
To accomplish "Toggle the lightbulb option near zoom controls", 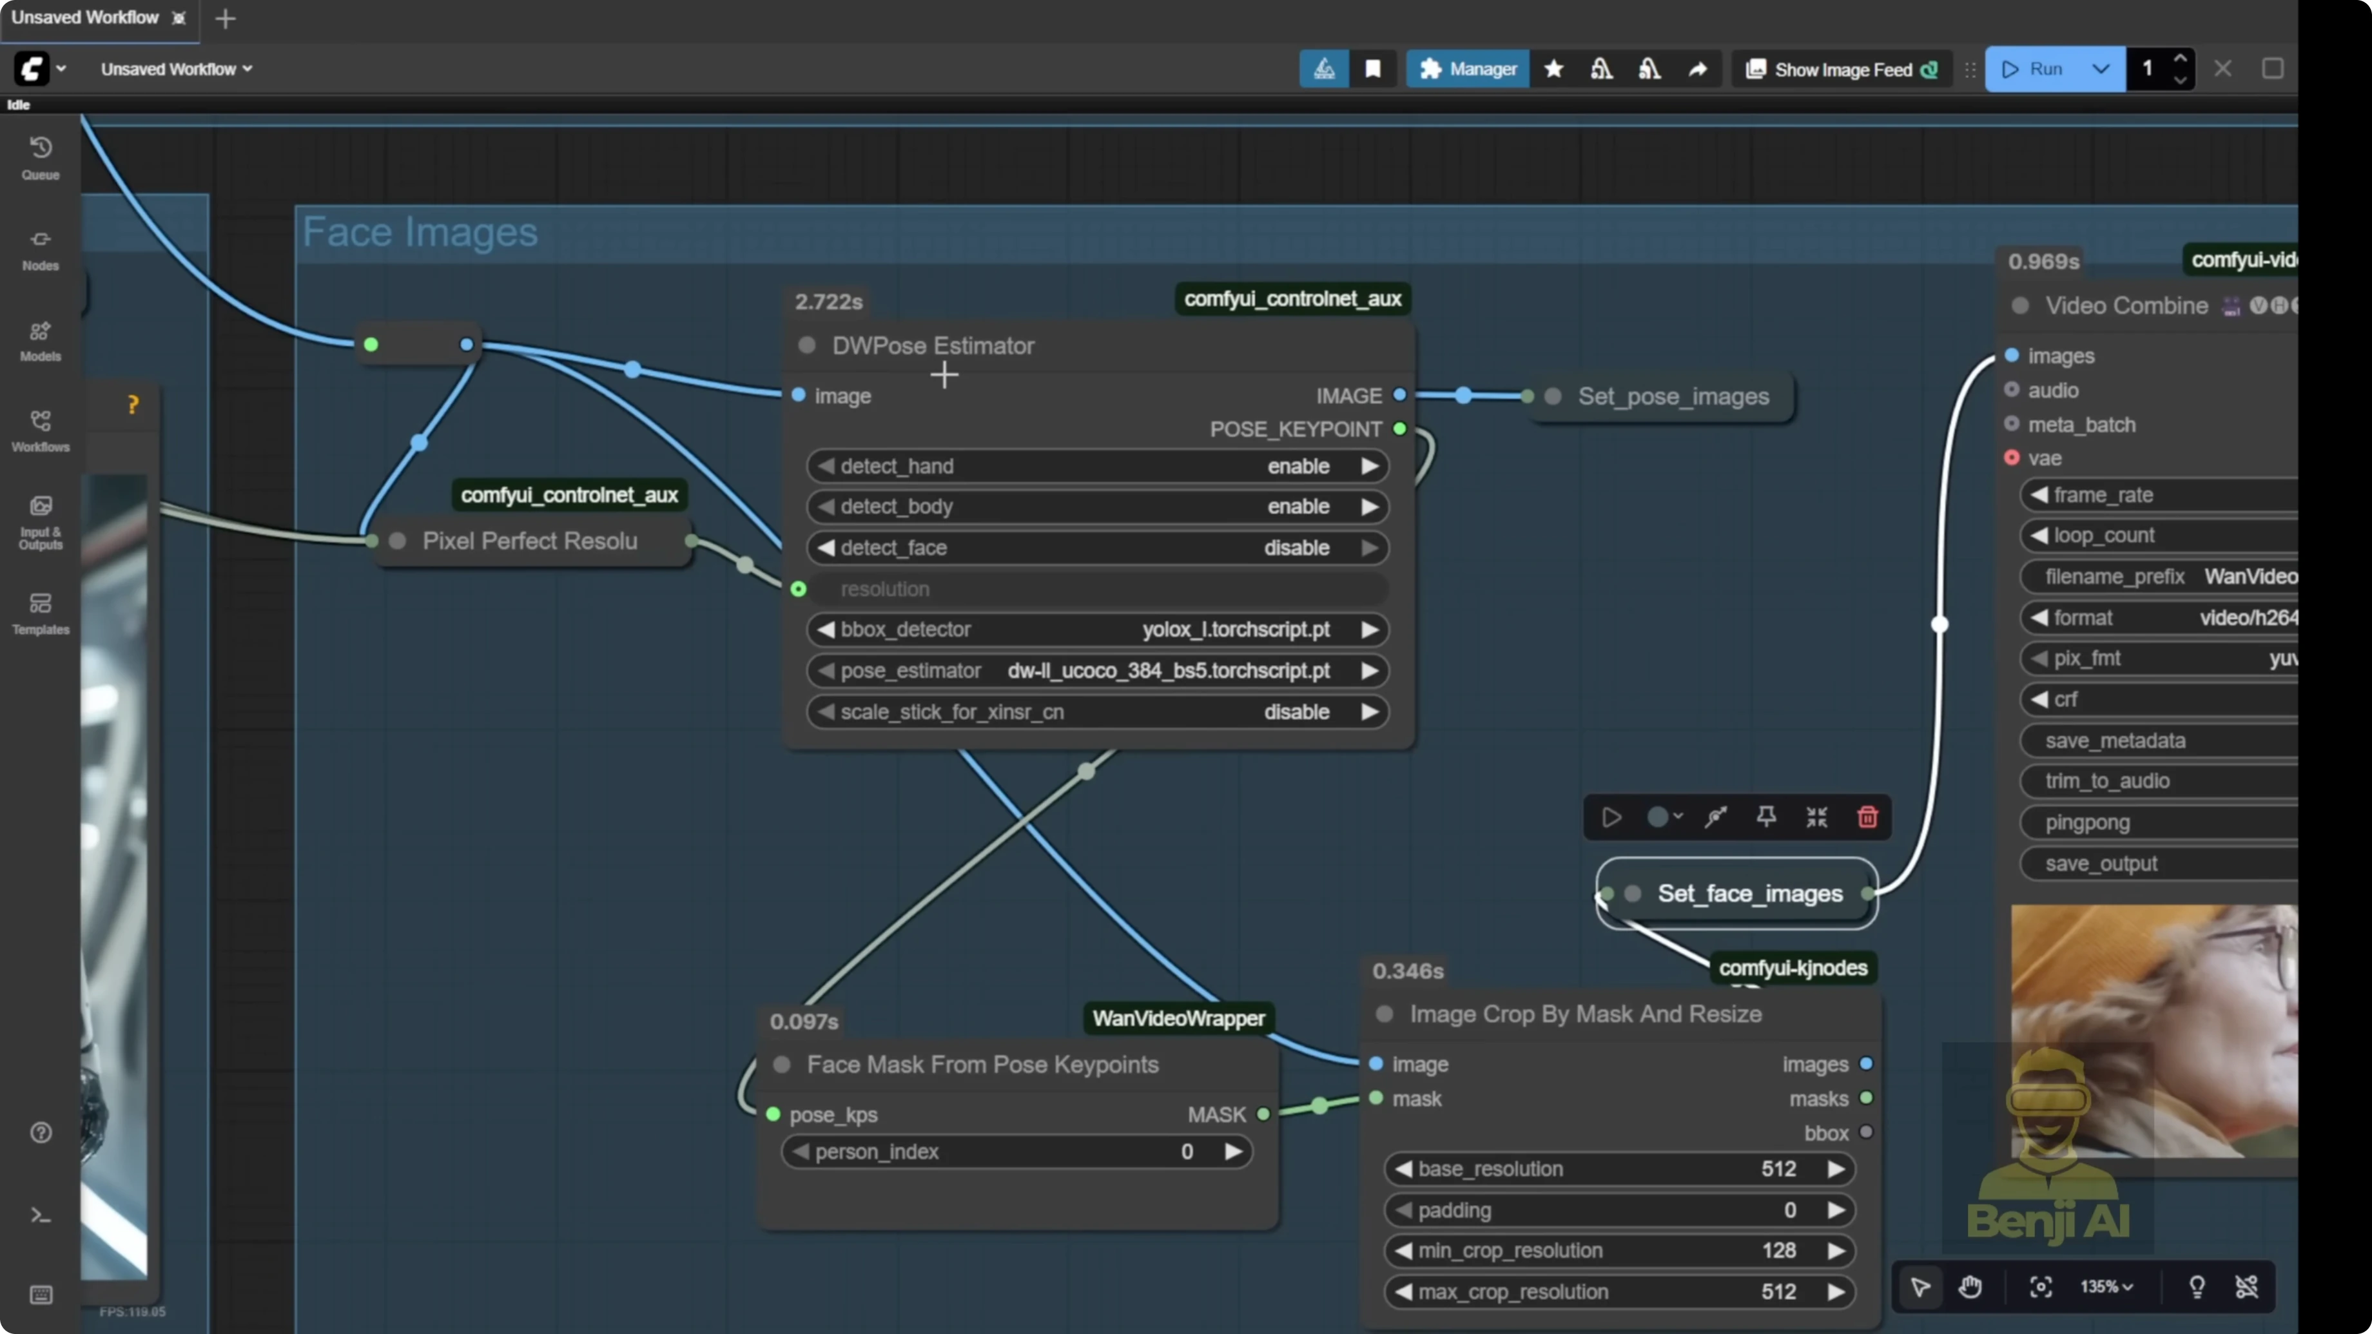I will 2197,1286.
